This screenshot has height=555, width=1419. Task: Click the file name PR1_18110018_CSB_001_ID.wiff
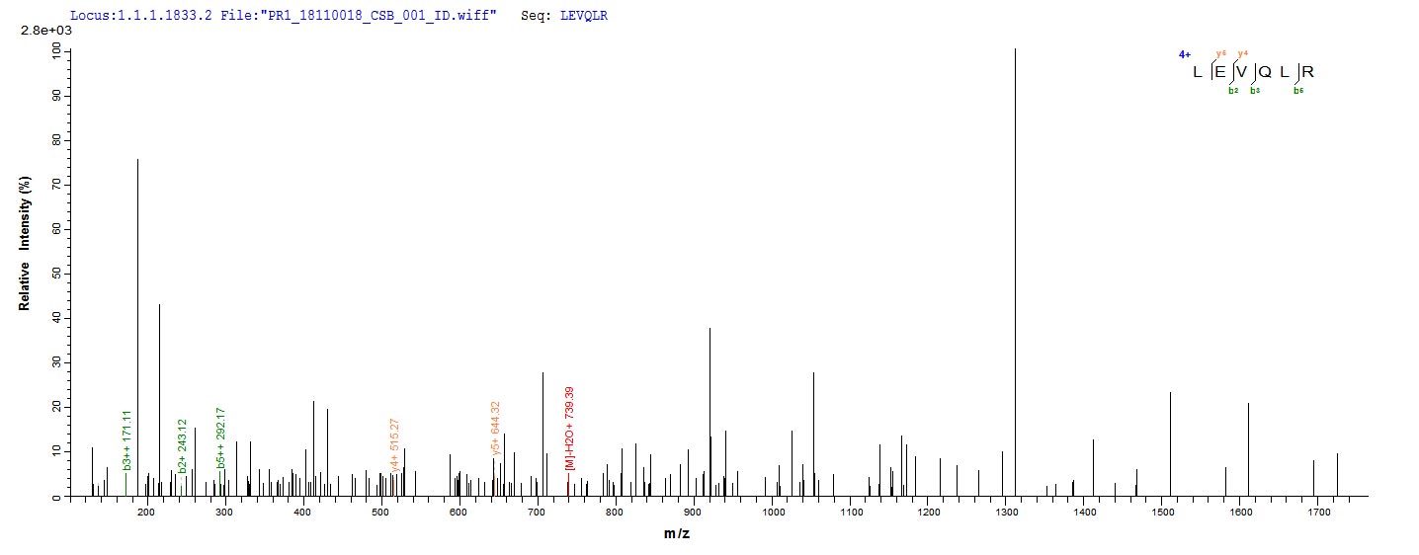point(392,16)
